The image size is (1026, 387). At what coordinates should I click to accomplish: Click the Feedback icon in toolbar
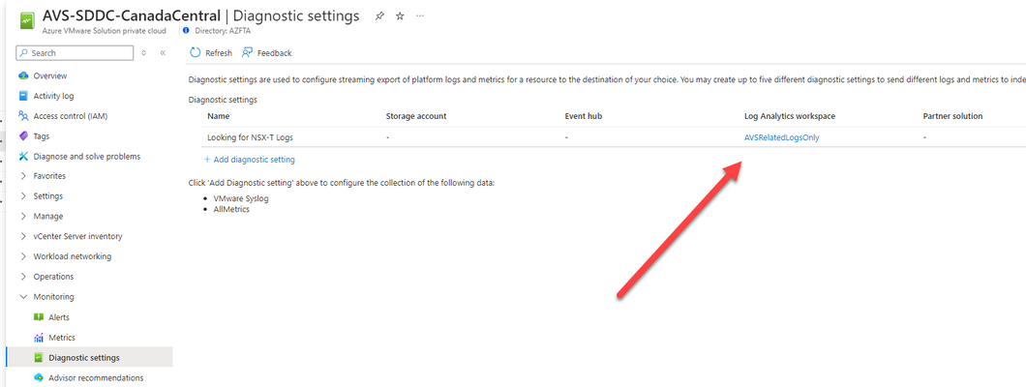[x=248, y=53]
